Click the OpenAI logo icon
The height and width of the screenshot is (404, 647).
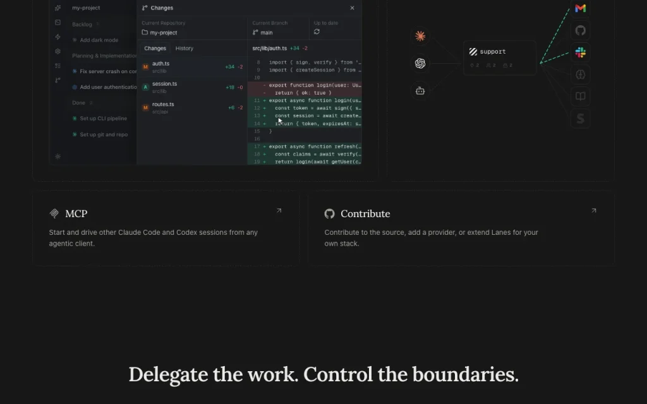tap(420, 63)
